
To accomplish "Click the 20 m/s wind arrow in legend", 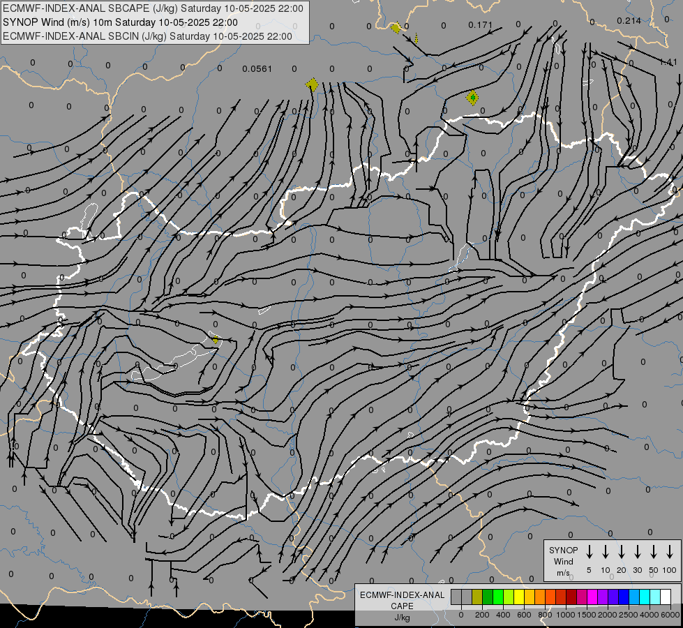I will tap(622, 552).
